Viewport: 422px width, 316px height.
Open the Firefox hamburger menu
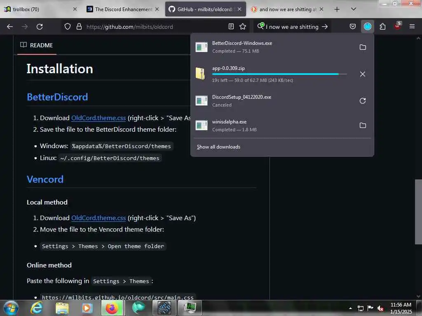point(412,27)
